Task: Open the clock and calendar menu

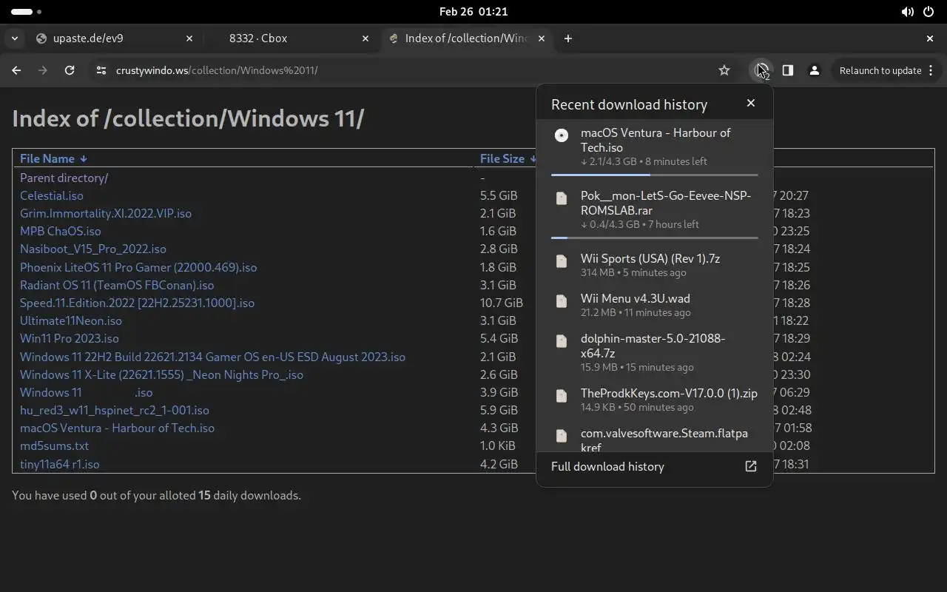Action: 473,12
